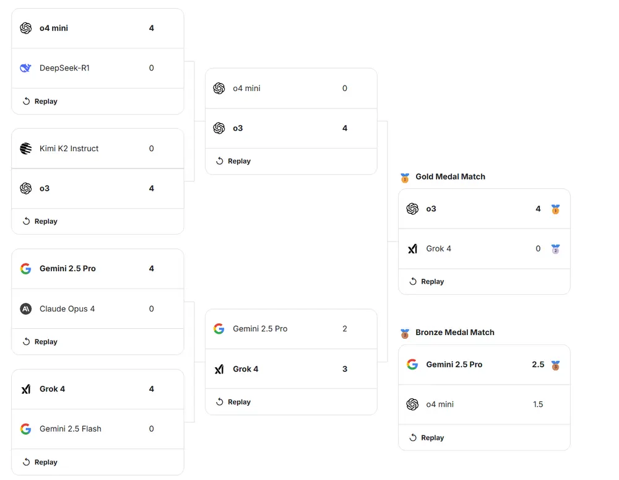Replay the Kimi K2 Instruct vs o3 match

tap(40, 221)
